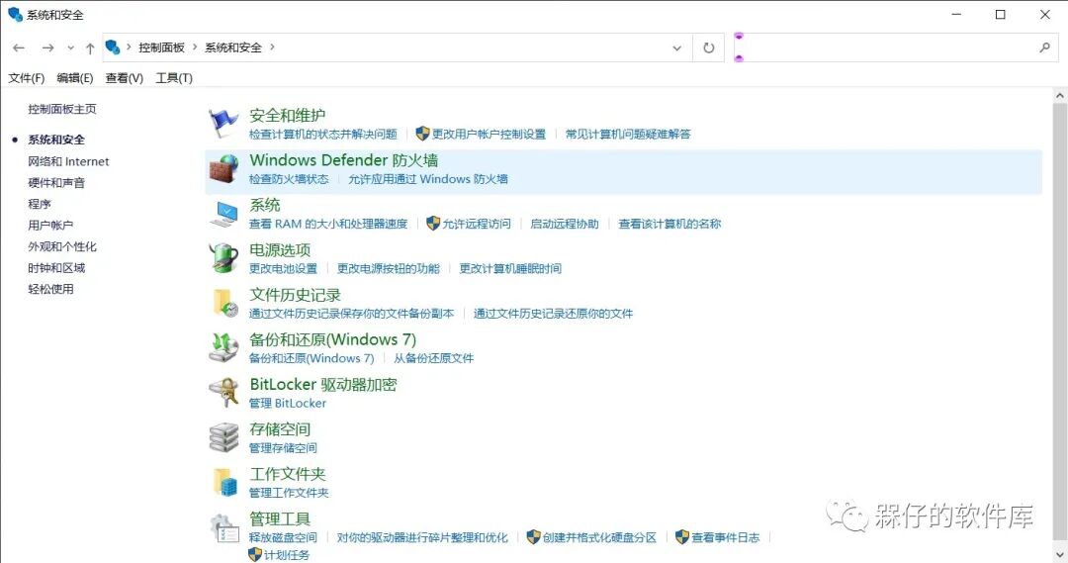Click 启动远程协助 link
1068x563 pixels.
(x=564, y=224)
